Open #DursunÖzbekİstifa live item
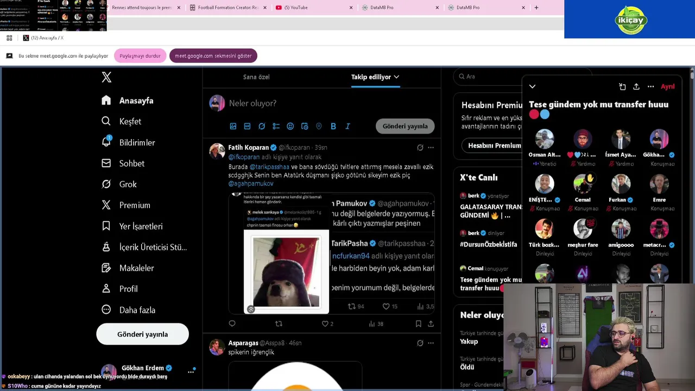The image size is (695, 391). click(x=488, y=244)
